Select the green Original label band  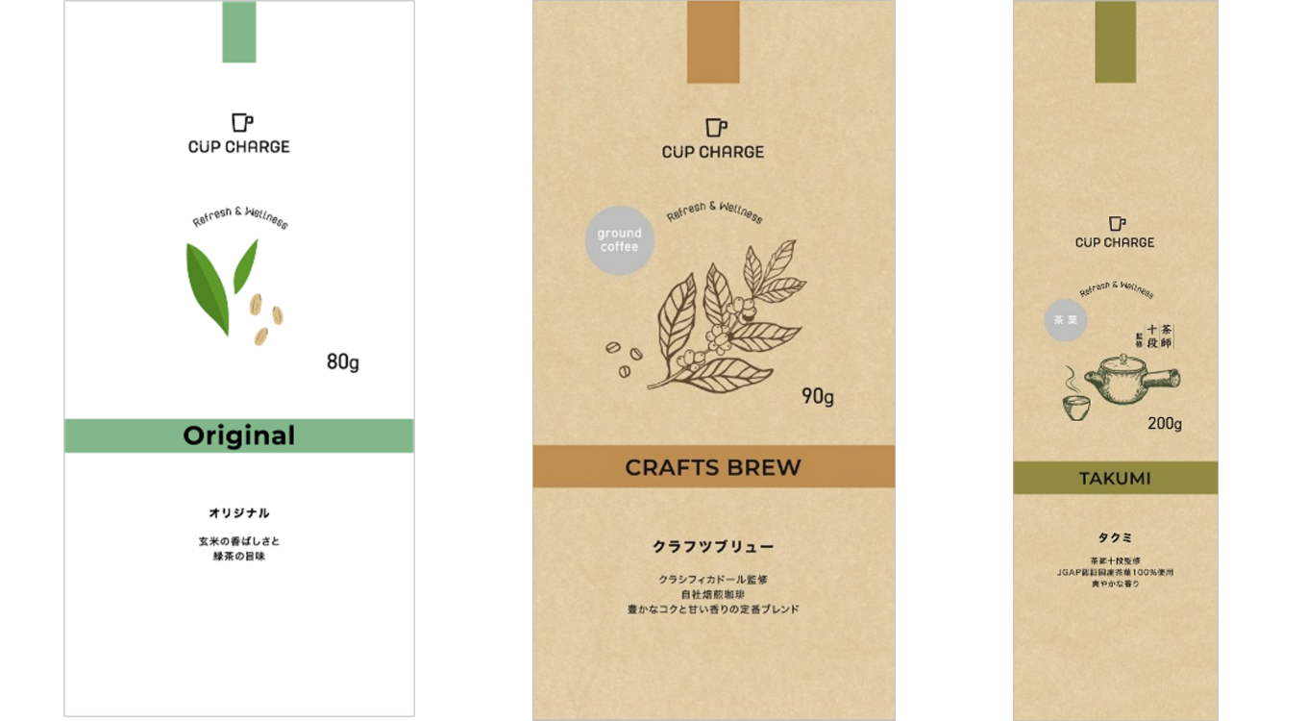tap(239, 435)
